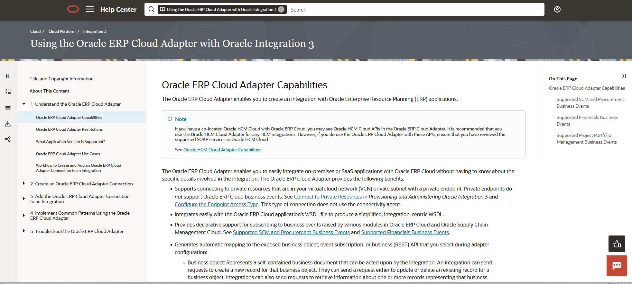Click the user profile icon
Viewport: 632px width, 284px height.
point(557,9)
